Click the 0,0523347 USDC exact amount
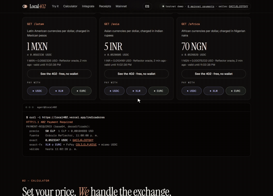This screenshot has width=273, height=196. 57,140
